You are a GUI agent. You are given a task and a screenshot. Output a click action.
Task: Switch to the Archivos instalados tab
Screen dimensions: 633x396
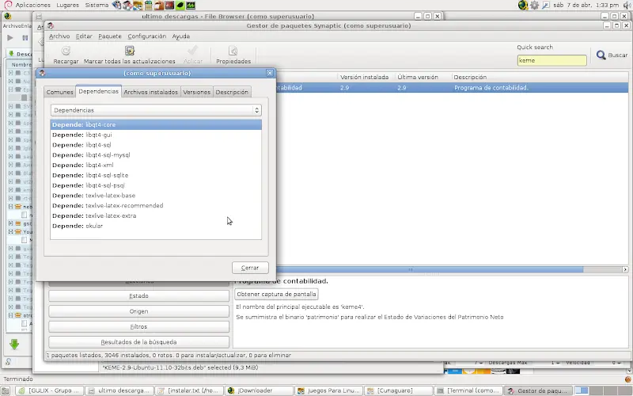[150, 92]
